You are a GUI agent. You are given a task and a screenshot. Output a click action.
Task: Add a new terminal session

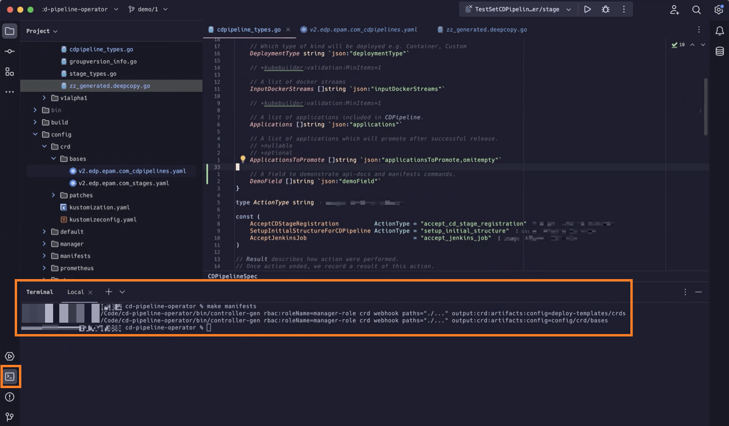coord(109,292)
